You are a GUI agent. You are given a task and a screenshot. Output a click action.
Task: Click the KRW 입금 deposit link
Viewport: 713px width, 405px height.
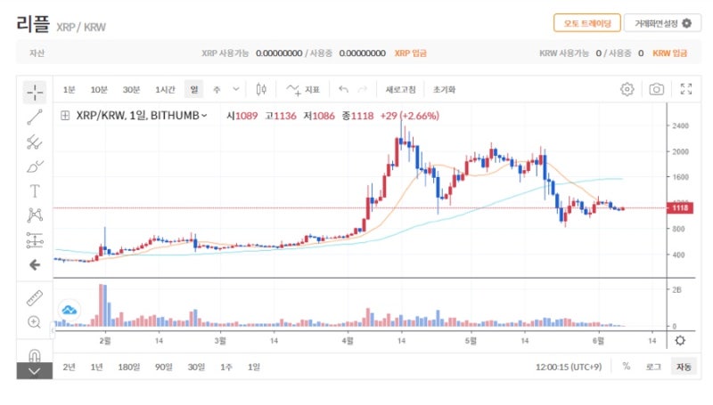(670, 53)
